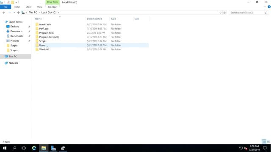The height and width of the screenshot is (152, 271).
Task: Open Quick access in navigation pane
Action: [x=16, y=22]
